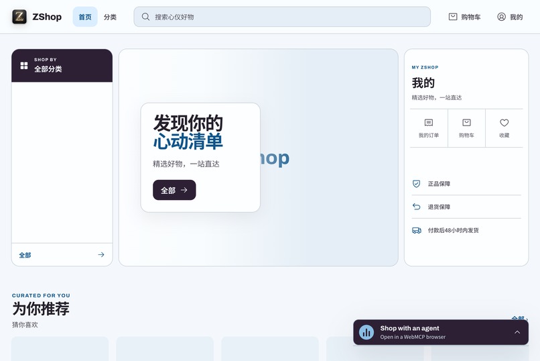Screen dimensions: 540x361
Task: Click the cart icon in the header
Action: [x=453, y=17]
